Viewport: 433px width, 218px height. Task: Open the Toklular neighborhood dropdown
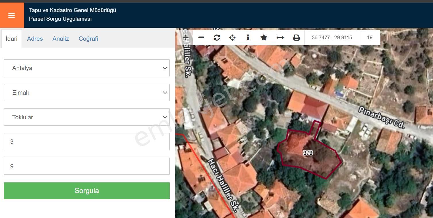coord(87,117)
